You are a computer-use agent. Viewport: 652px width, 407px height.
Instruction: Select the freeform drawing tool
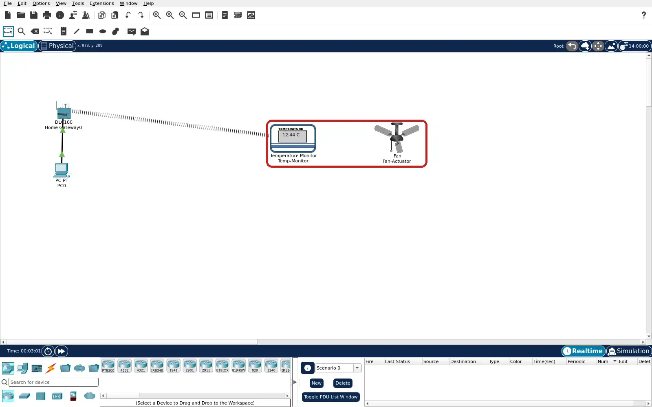pos(116,31)
